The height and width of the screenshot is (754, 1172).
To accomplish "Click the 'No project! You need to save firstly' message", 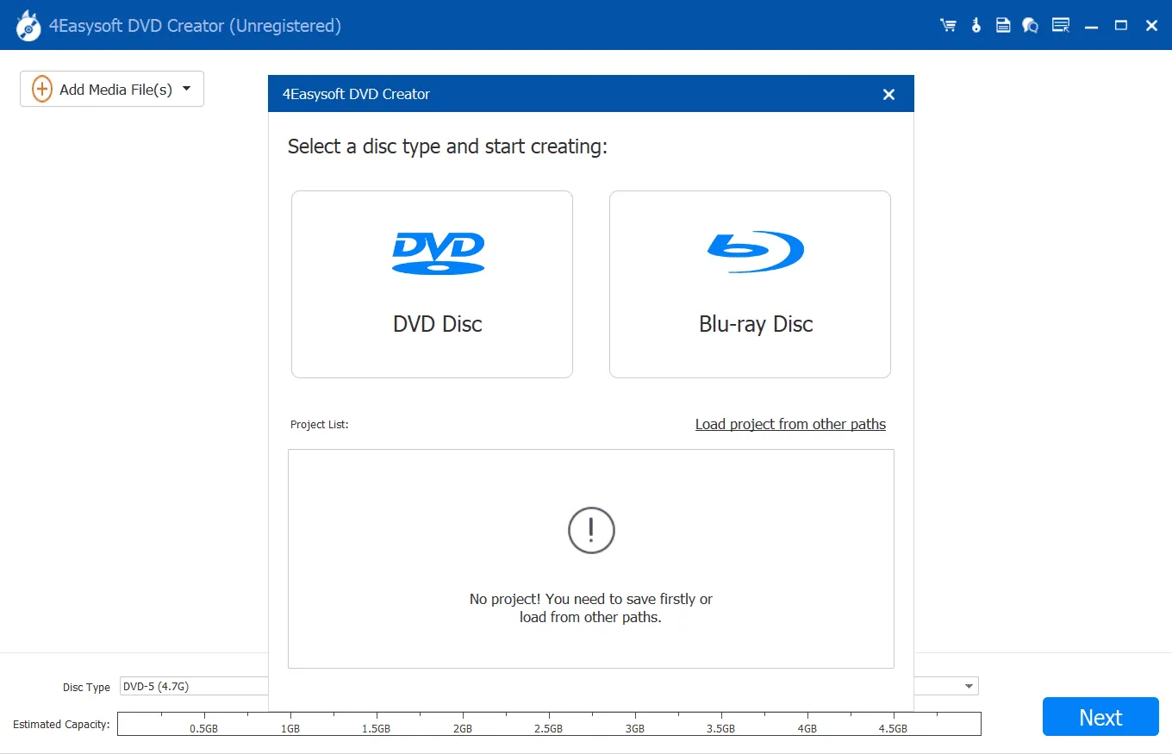I will [x=591, y=608].
